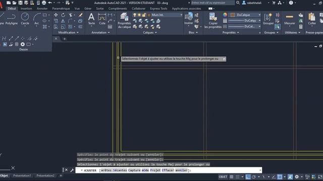This screenshot has width=323, height=181.
Task: Click Copier les propriétés tool
Action: [213, 21]
